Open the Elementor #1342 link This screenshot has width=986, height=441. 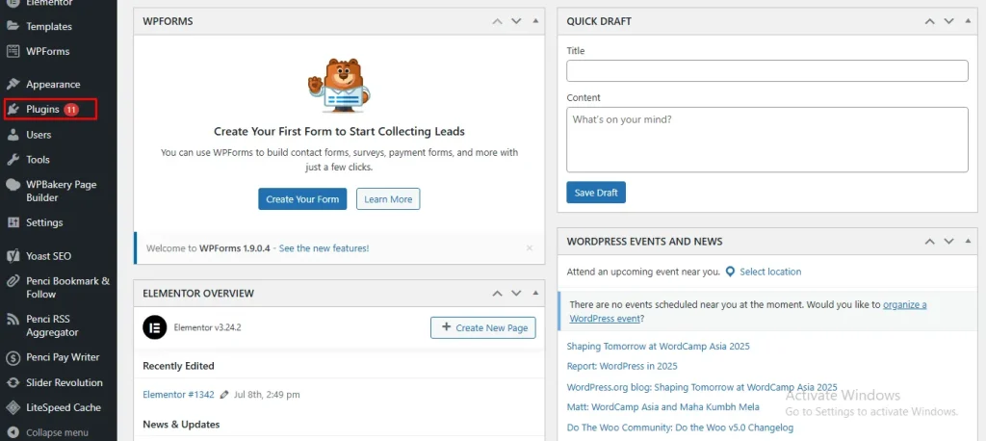click(178, 395)
